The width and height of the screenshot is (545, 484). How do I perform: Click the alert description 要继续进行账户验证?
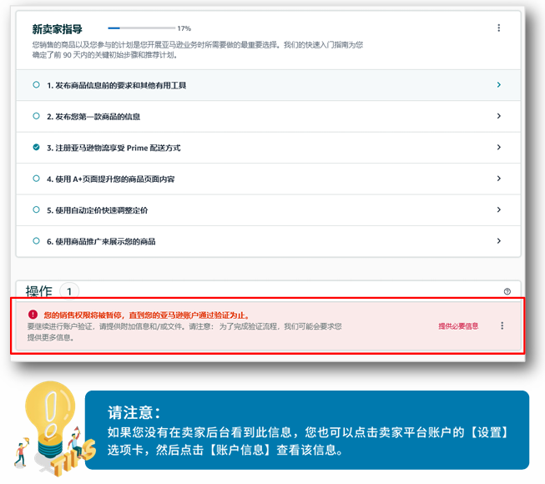pos(184,332)
